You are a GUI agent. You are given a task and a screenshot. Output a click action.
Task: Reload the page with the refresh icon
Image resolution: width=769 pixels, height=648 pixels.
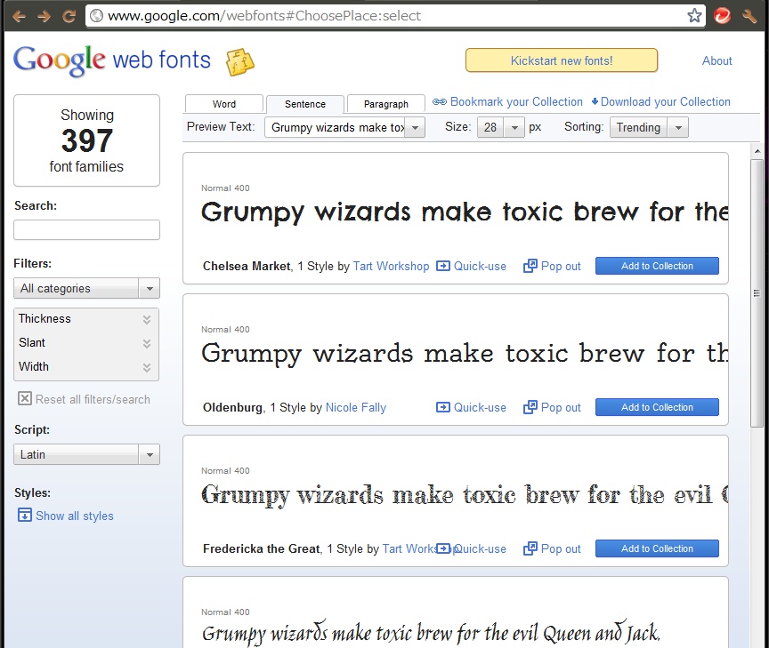pyautogui.click(x=69, y=17)
